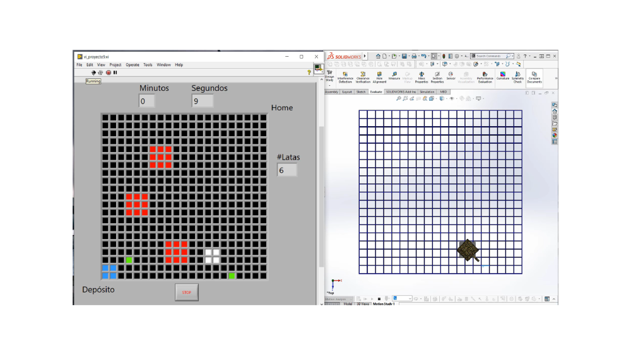Open Hole Alignment tool

pos(379,77)
